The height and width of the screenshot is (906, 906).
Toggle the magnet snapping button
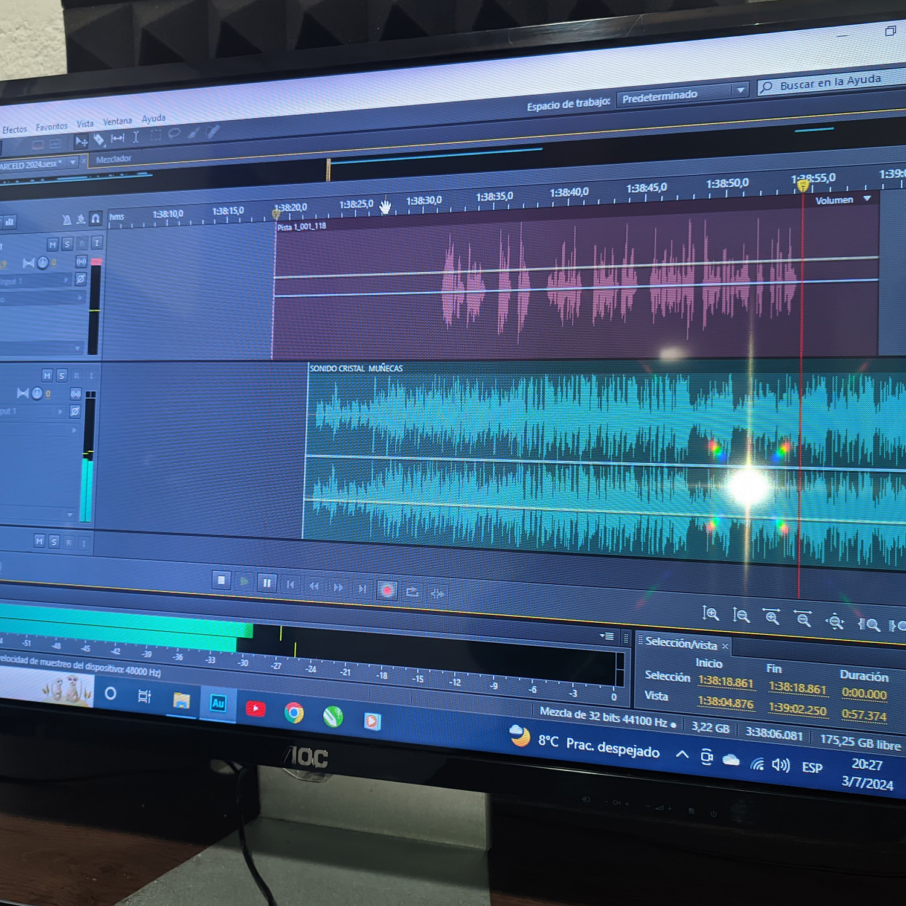pos(95,219)
